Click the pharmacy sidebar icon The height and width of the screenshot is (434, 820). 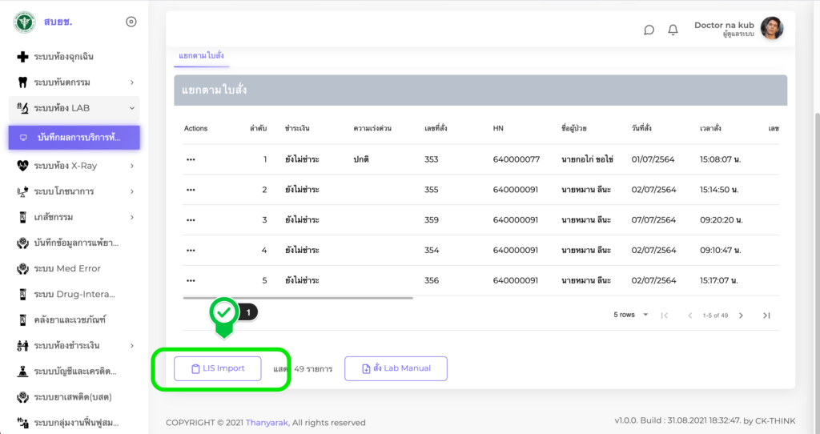(x=22, y=217)
